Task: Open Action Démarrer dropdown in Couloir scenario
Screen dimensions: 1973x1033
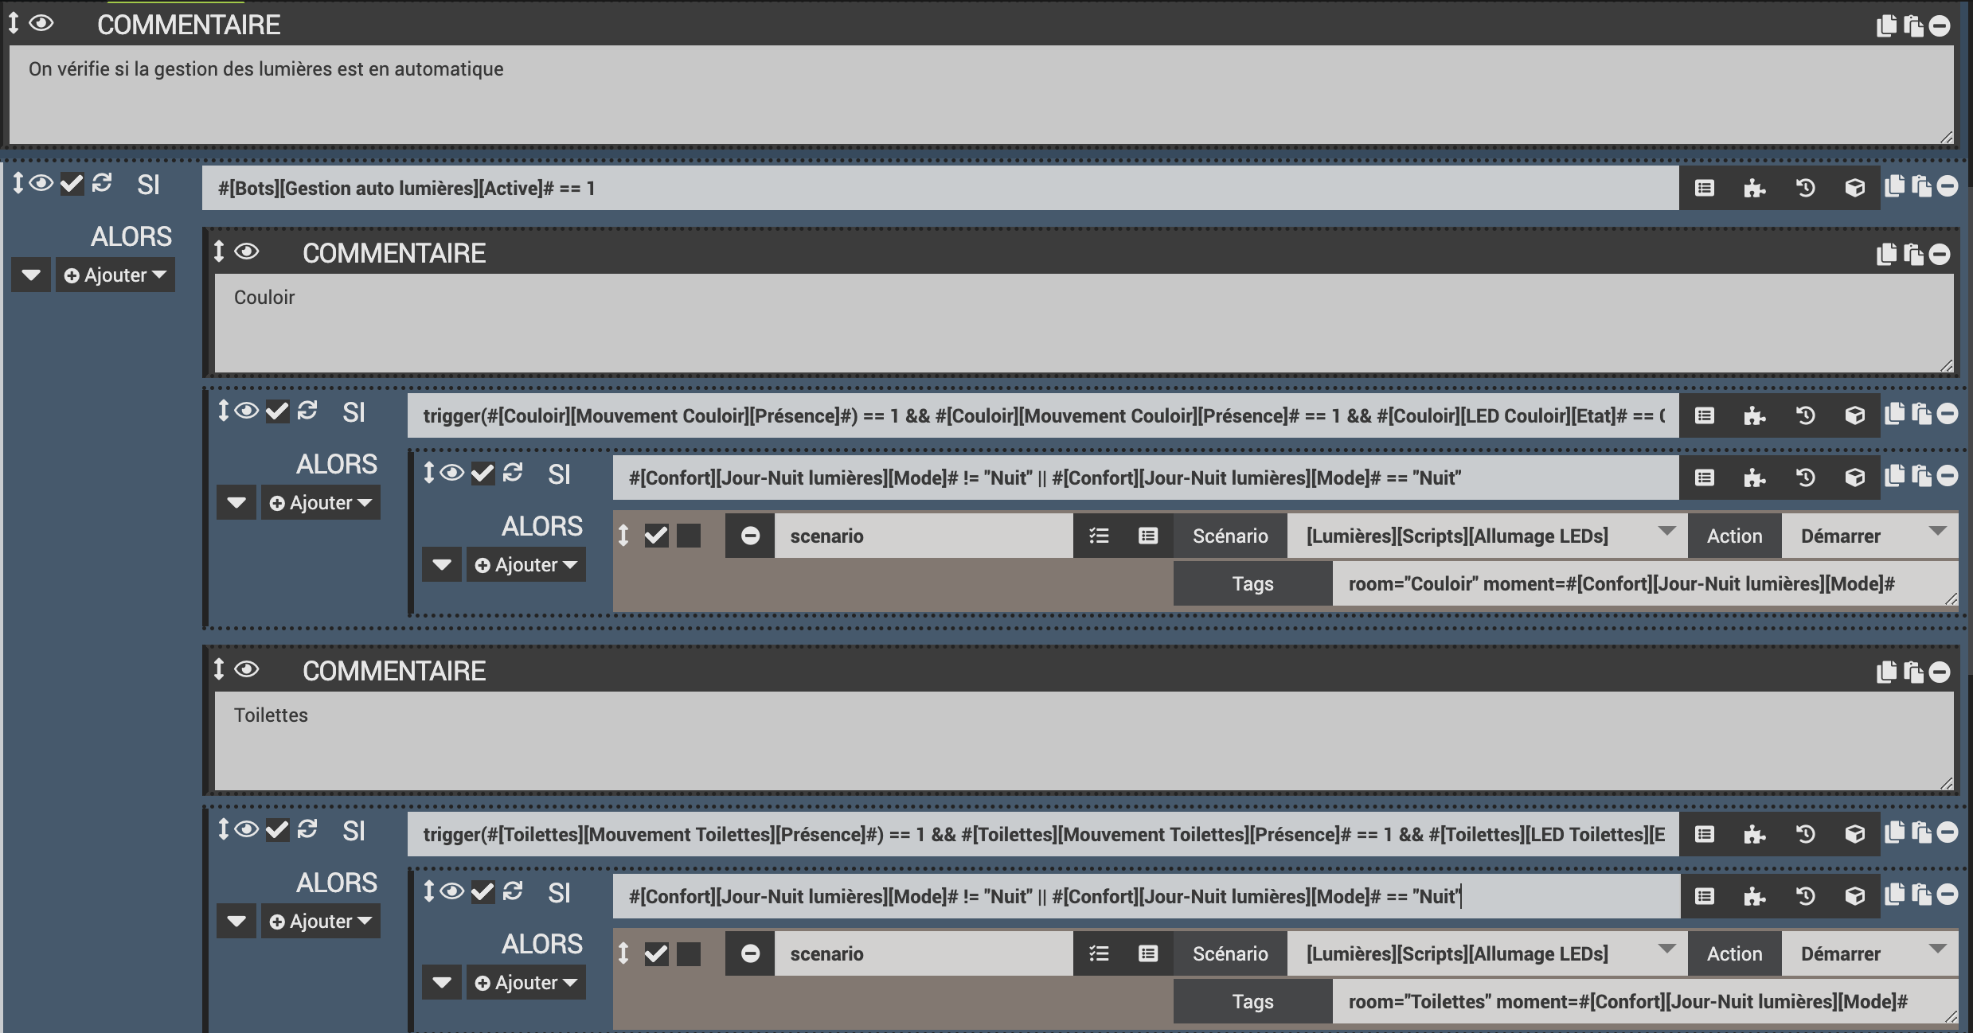Action: (x=1868, y=536)
